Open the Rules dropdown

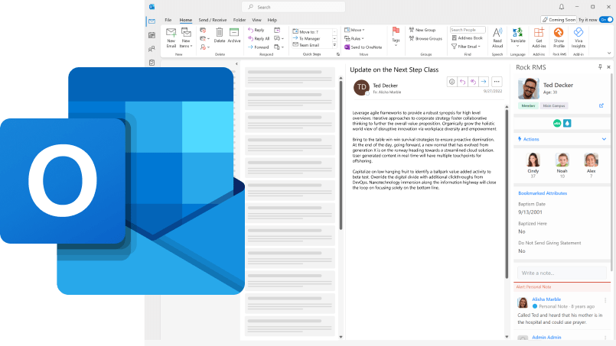pyautogui.click(x=354, y=38)
